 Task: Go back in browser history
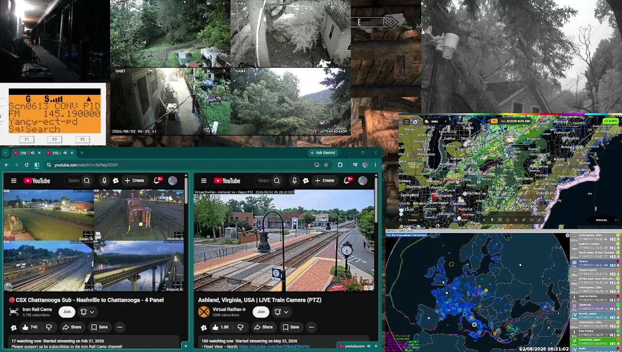tap(6, 165)
